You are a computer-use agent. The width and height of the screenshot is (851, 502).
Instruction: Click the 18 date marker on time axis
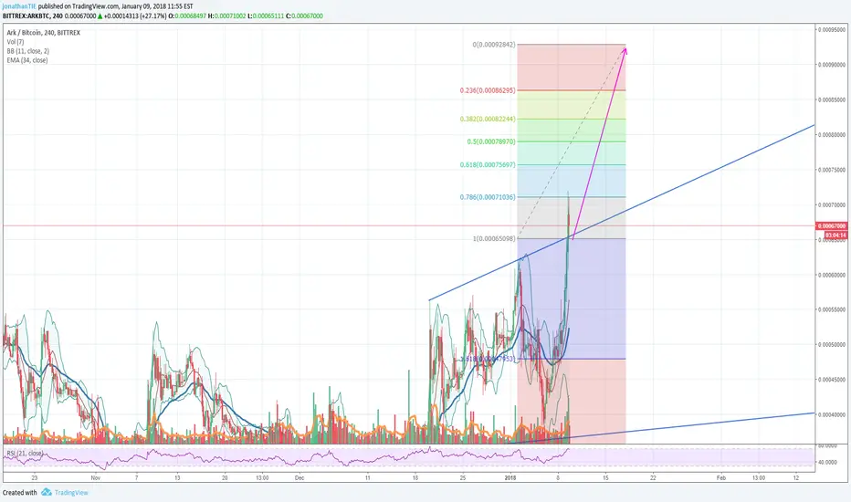point(415,478)
